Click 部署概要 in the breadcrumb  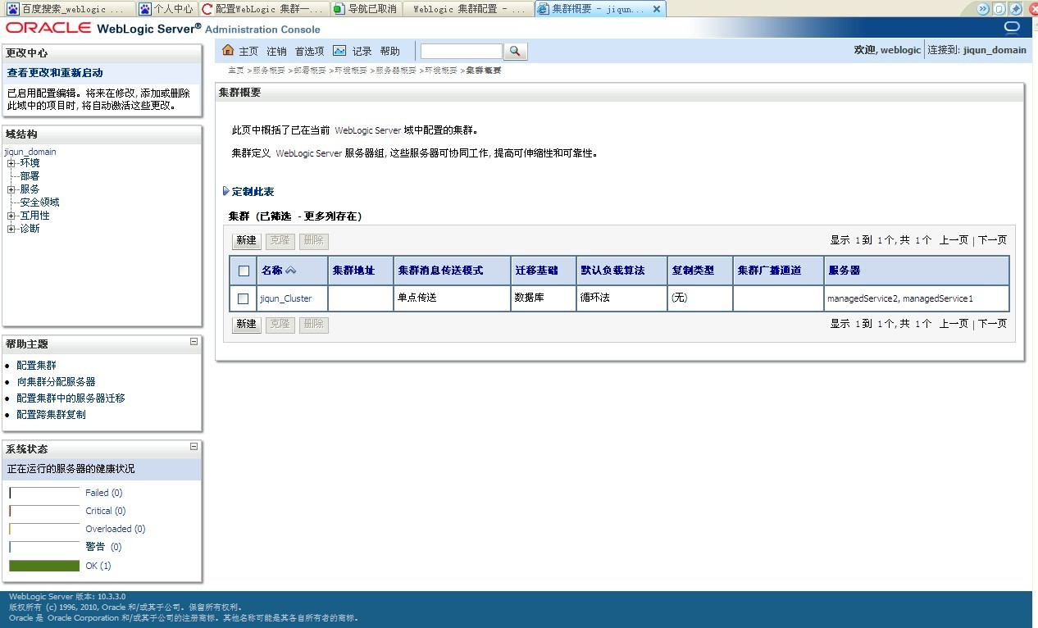(310, 71)
